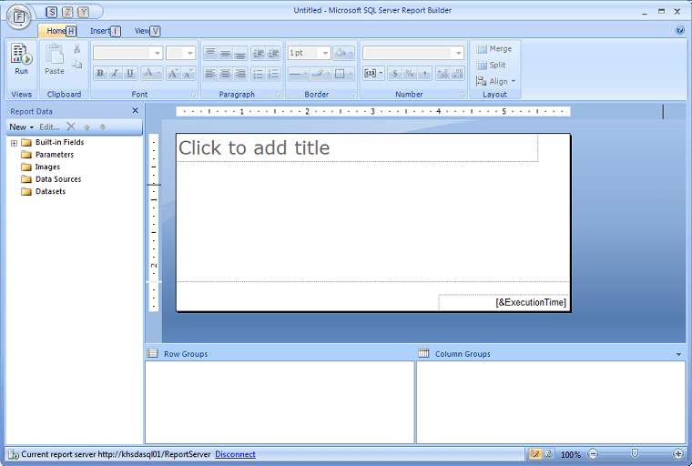Open the help question mark icon
Screen dimensions: 692x466
[679, 30]
